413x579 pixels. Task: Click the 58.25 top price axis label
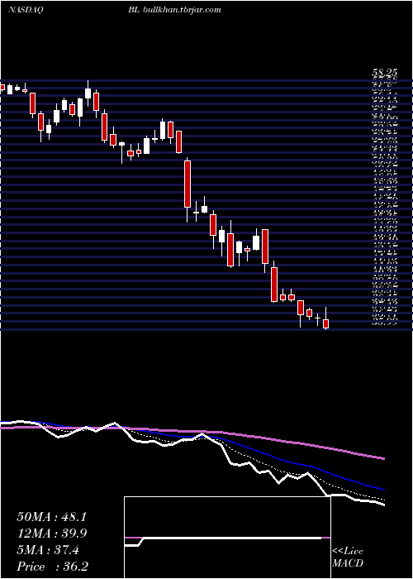coord(384,74)
